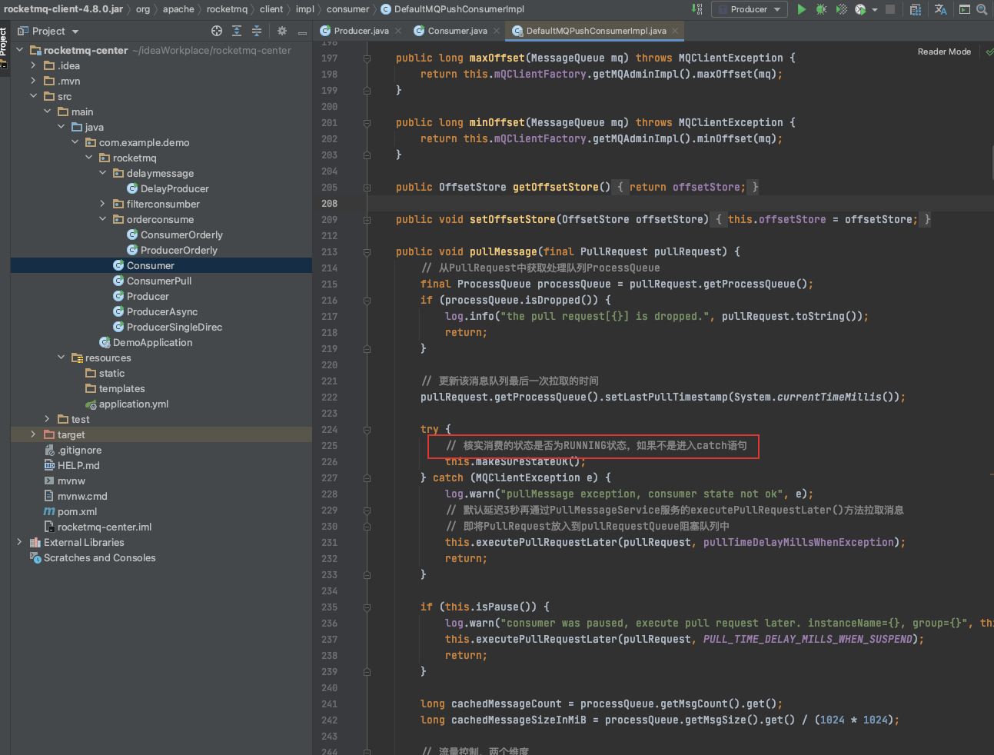The image size is (994, 755).
Task: Expand the .idea folder
Action: coord(33,65)
